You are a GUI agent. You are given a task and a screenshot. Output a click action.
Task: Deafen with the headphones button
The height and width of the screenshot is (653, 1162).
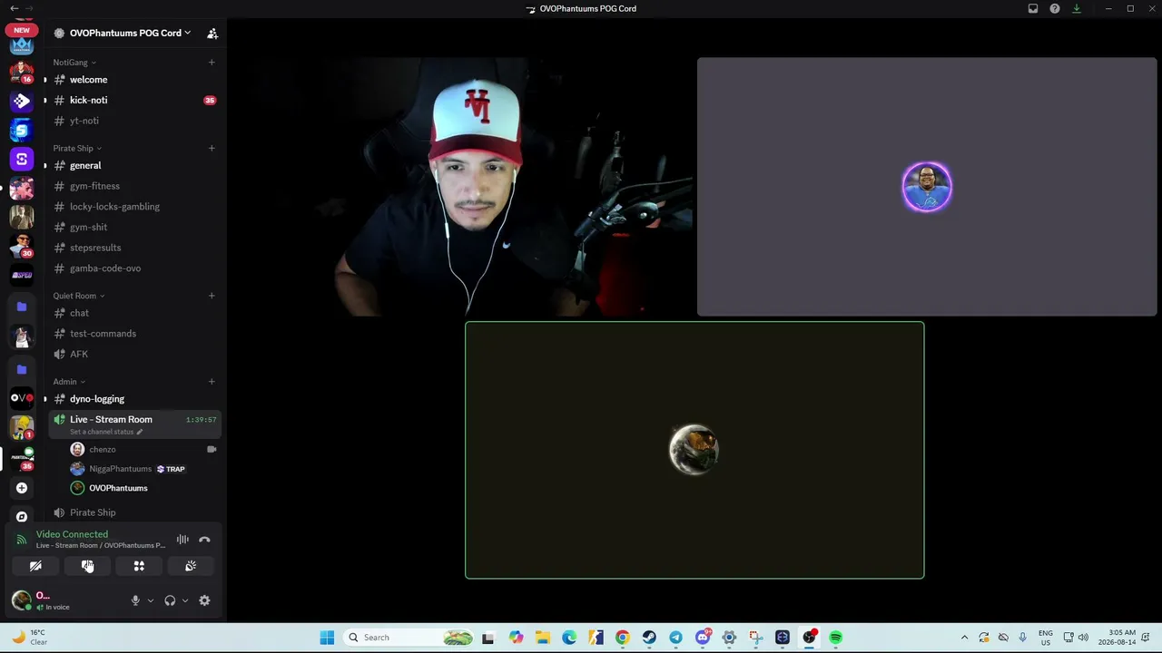[x=170, y=600]
